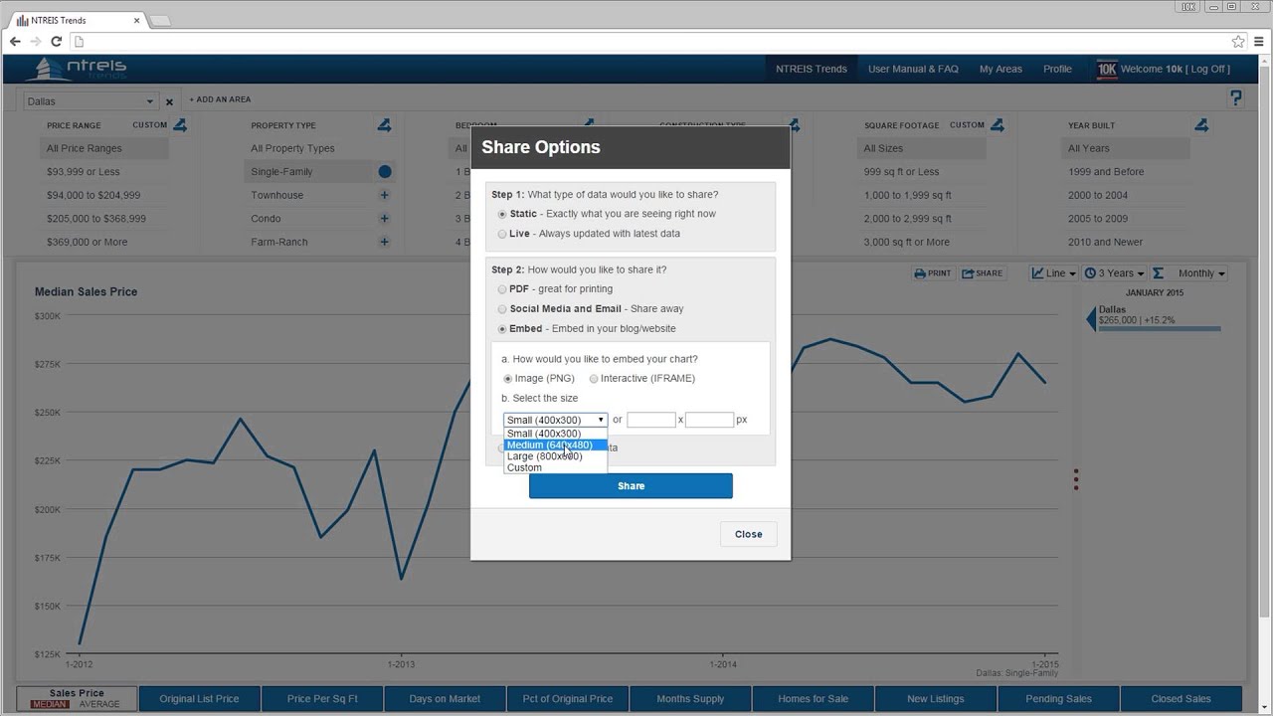Add Townhouse with its plus icon
This screenshot has width=1273, height=716.
click(384, 195)
